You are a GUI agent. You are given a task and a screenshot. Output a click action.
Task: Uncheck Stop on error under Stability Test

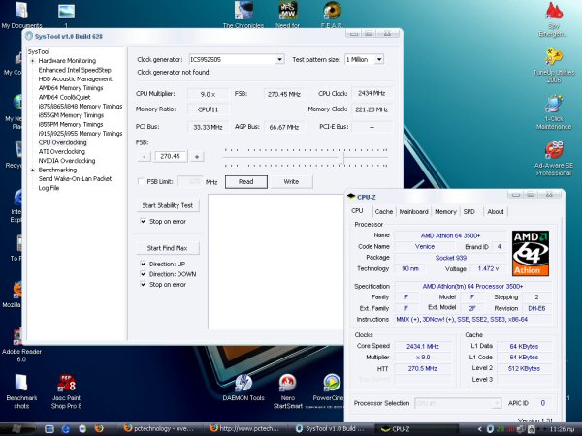tap(144, 221)
